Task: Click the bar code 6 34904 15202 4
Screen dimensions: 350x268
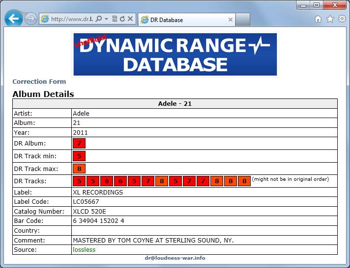Action: 98,221
